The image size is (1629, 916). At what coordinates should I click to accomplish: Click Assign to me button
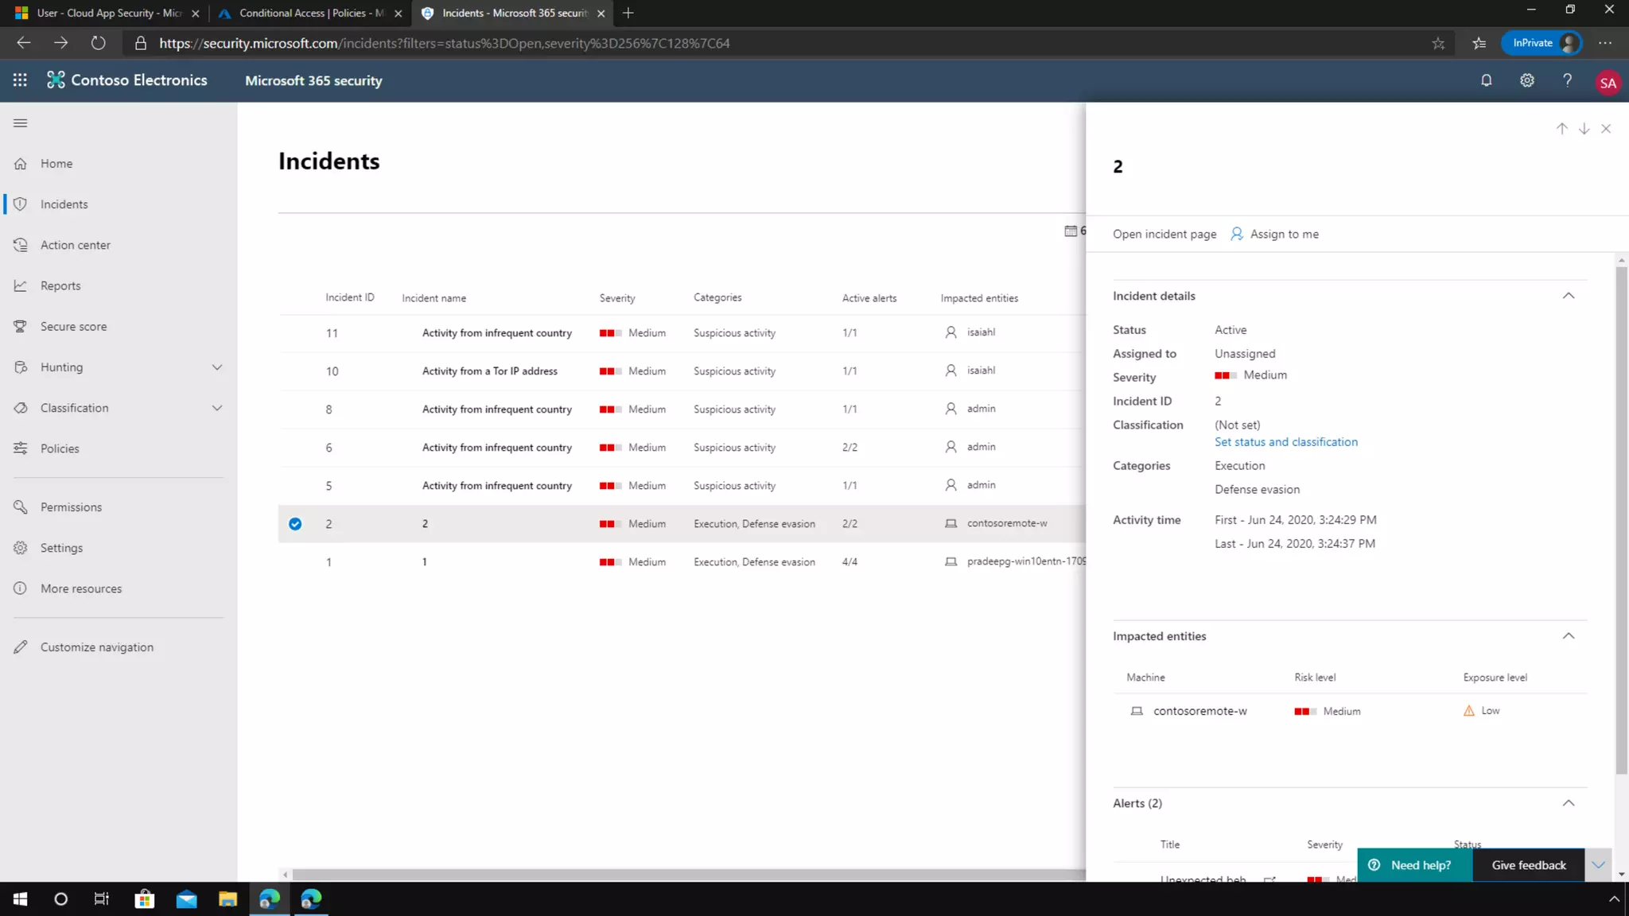1275,234
